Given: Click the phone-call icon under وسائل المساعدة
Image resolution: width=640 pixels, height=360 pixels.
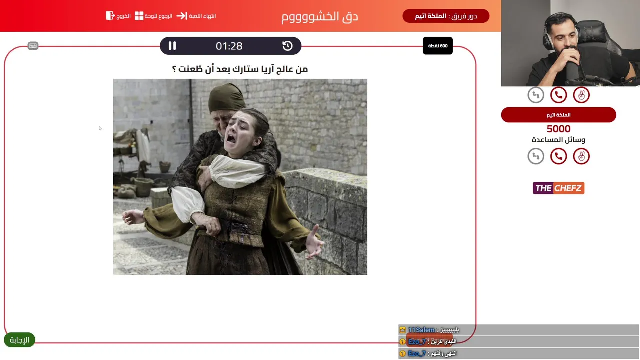Looking at the screenshot, I should coord(558,156).
